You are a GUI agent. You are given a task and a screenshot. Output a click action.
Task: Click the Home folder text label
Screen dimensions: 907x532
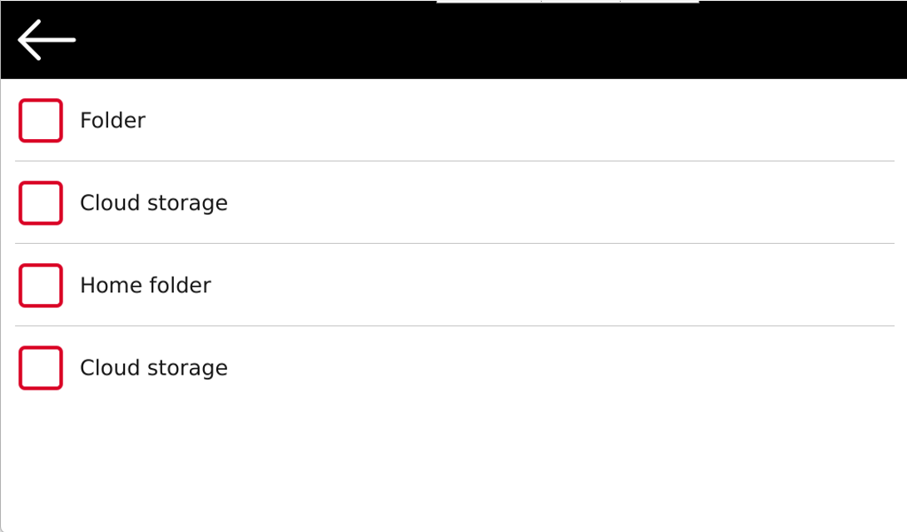point(145,286)
